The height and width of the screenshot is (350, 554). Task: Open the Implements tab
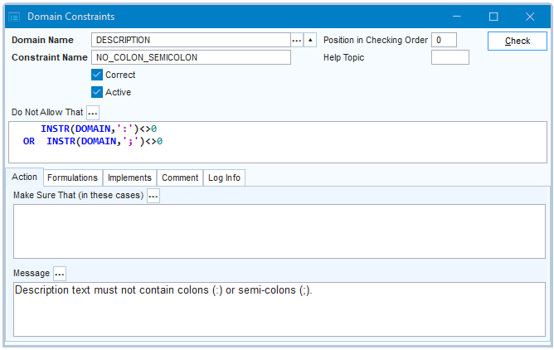(x=129, y=177)
